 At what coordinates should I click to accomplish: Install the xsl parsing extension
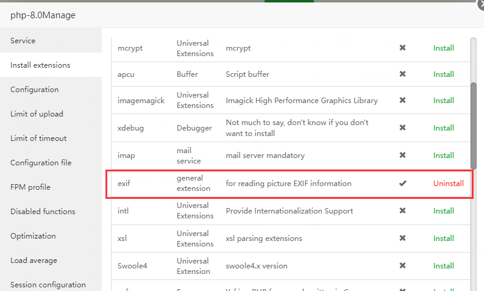[x=443, y=238]
